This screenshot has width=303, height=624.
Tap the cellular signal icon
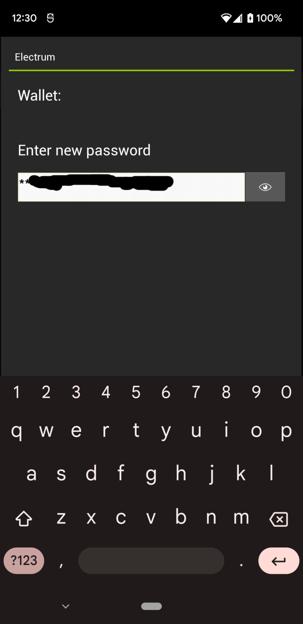(238, 18)
